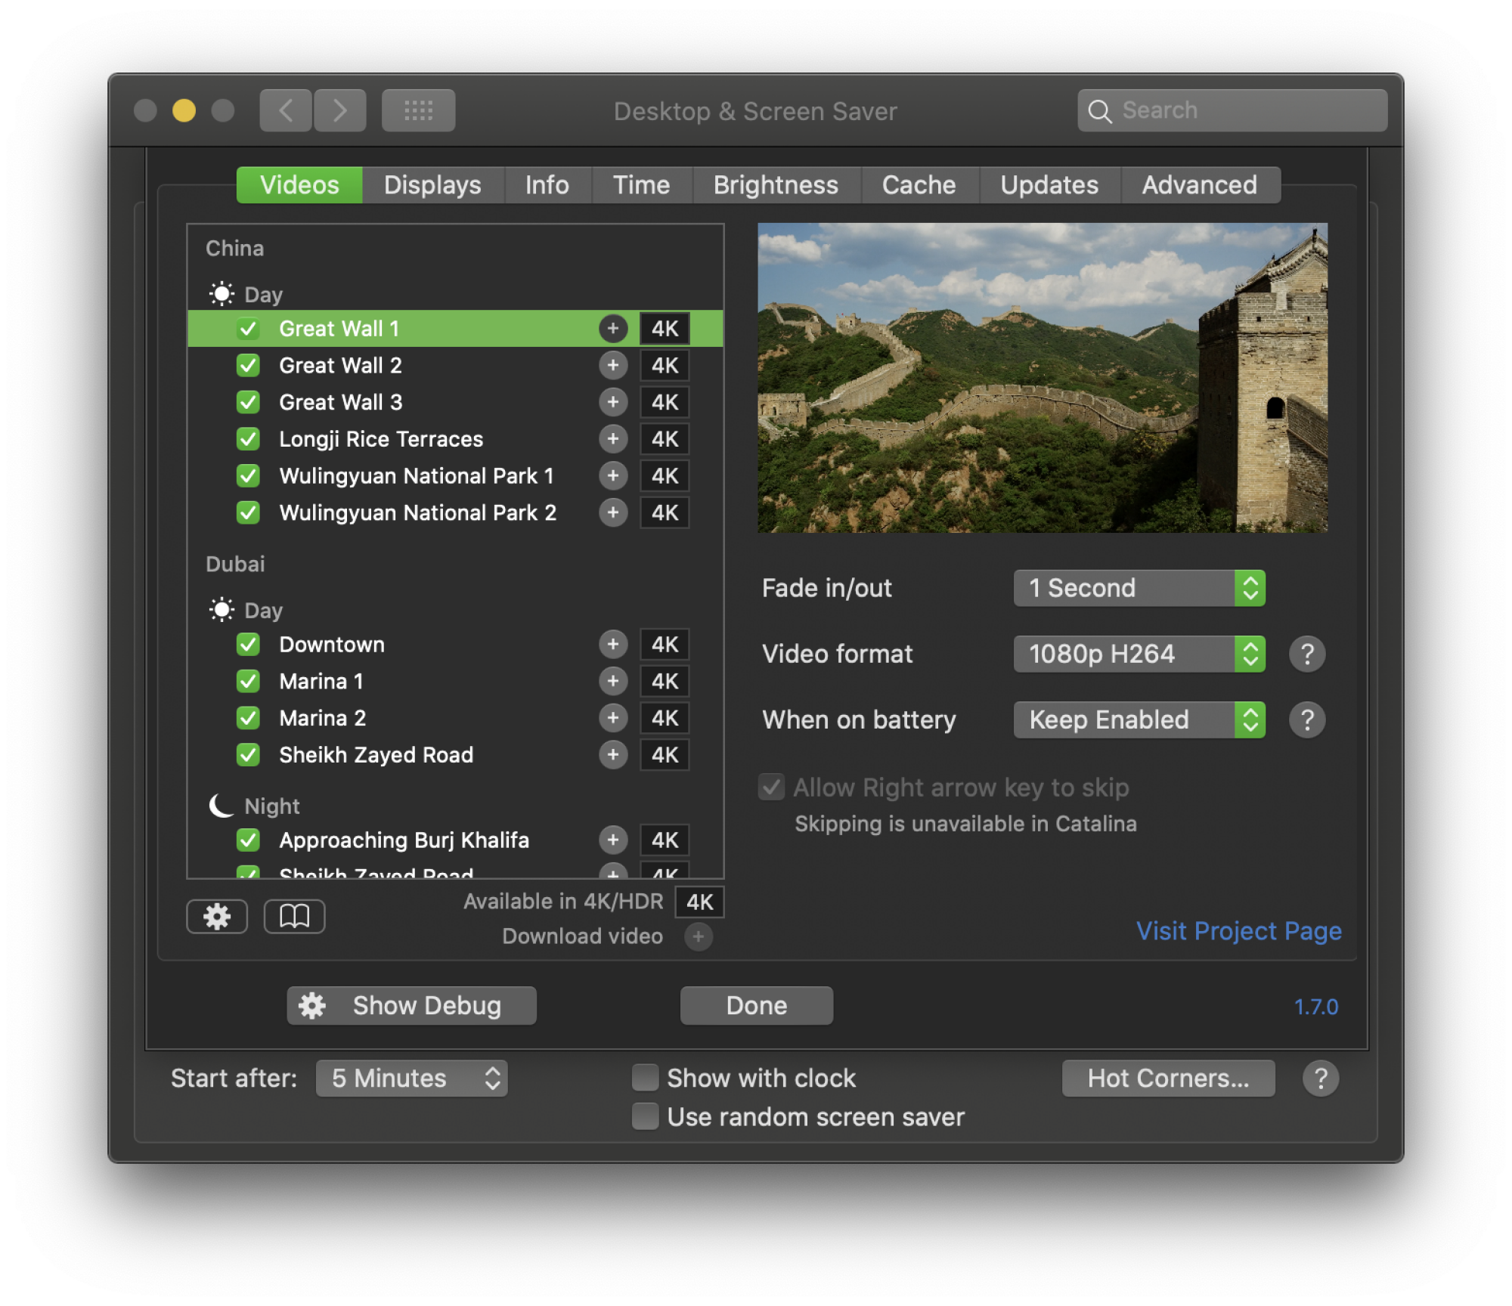Switch to the Displays tab
This screenshot has width=1512, height=1306.
coord(432,185)
